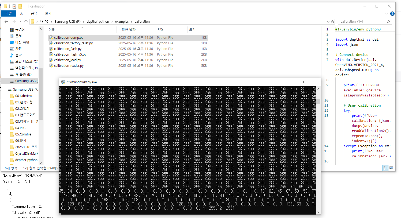Click the calibration search input field
Screen dimensions: 401x218
click(x=362, y=22)
